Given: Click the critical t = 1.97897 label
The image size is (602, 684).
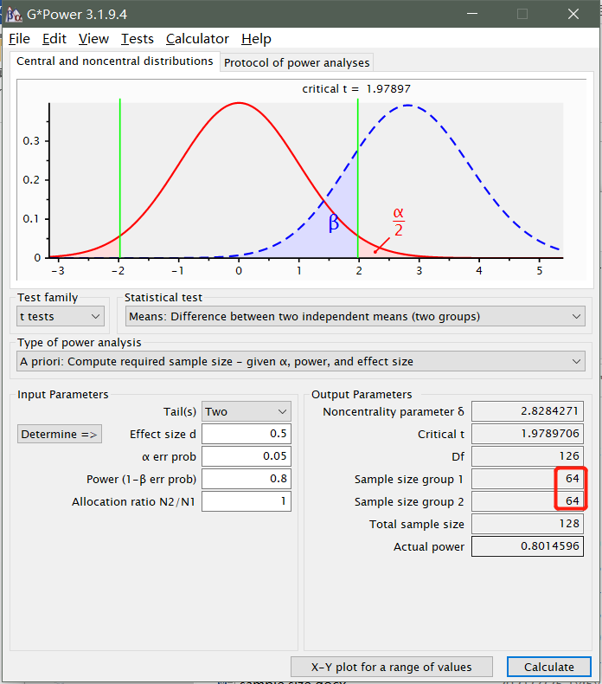Looking at the screenshot, I should pos(356,89).
